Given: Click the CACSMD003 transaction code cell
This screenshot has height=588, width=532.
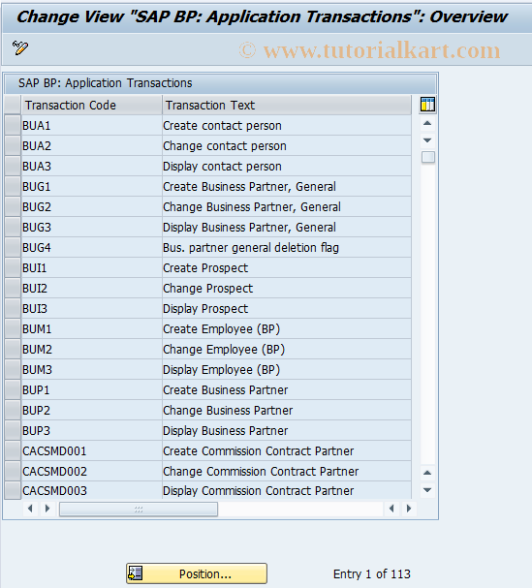Looking at the screenshot, I should coord(91,490).
